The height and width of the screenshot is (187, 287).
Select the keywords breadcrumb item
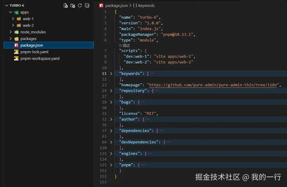coord(146,5)
